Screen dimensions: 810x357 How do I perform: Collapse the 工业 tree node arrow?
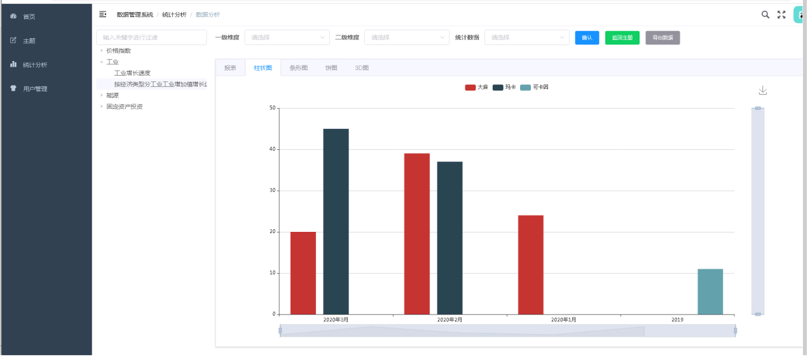coord(101,62)
